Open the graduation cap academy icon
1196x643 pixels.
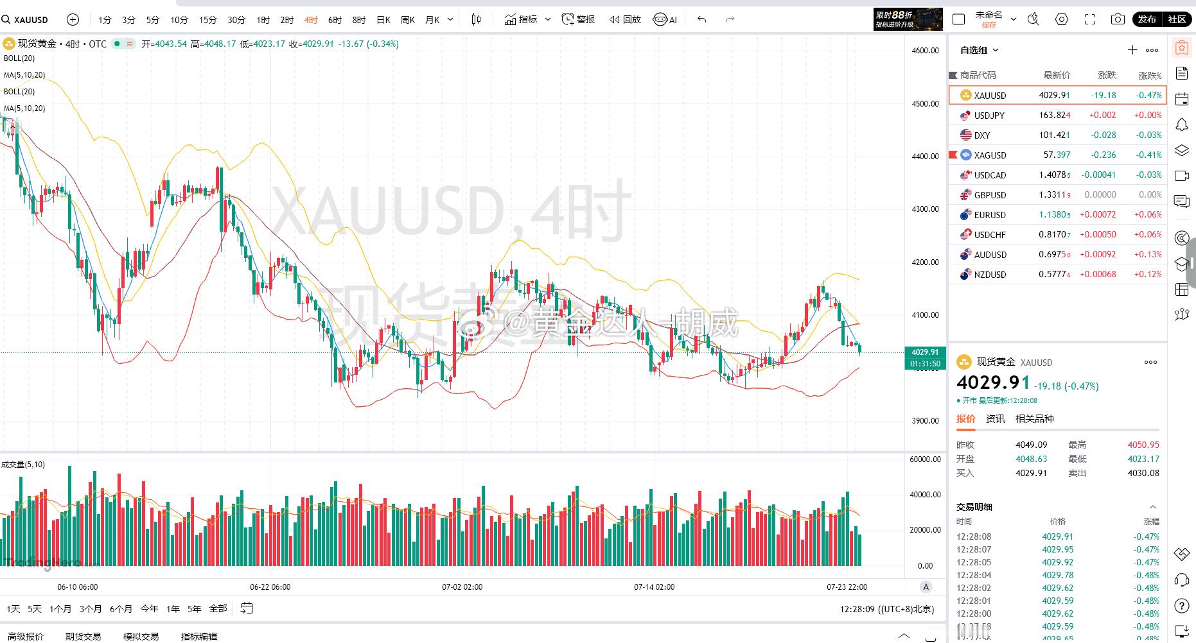coord(1182,264)
